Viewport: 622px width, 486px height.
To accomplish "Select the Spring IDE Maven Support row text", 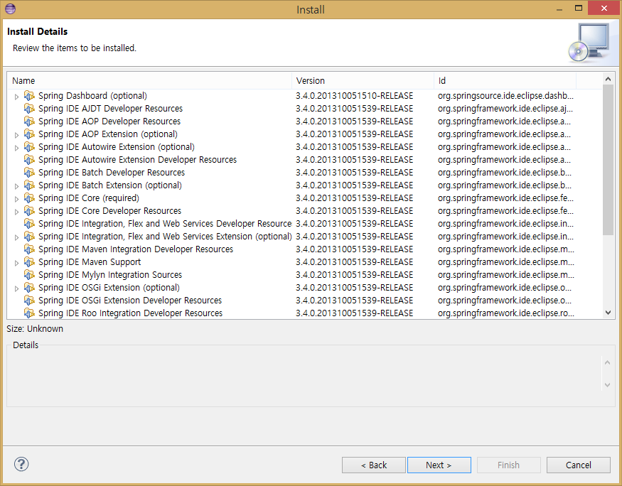I will (90, 261).
